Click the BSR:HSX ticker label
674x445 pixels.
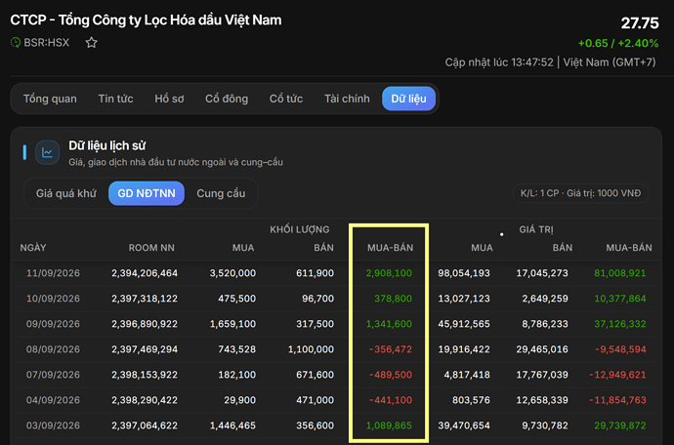[47, 43]
